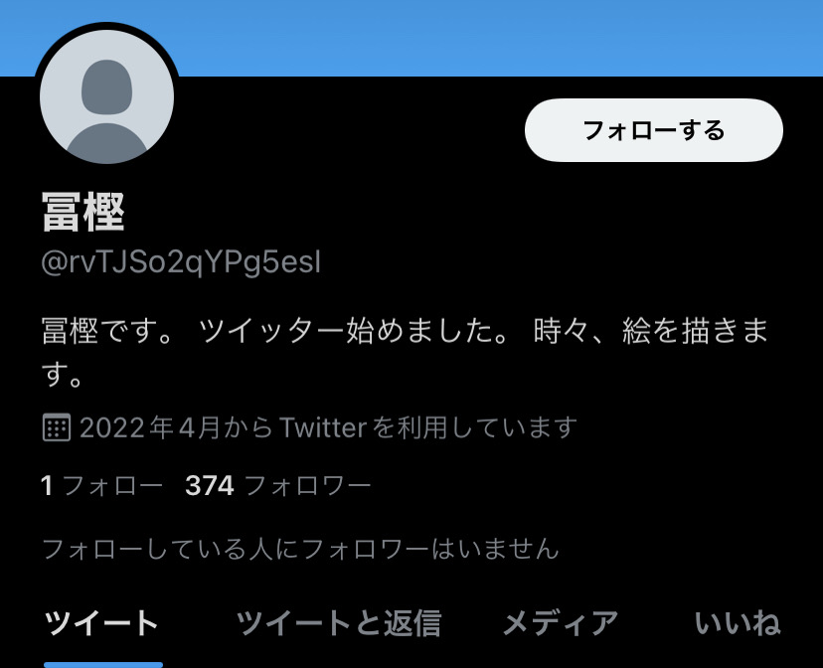
Task: Click the フォローしている人にフォロワーはいません notice
Action: pos(300,549)
